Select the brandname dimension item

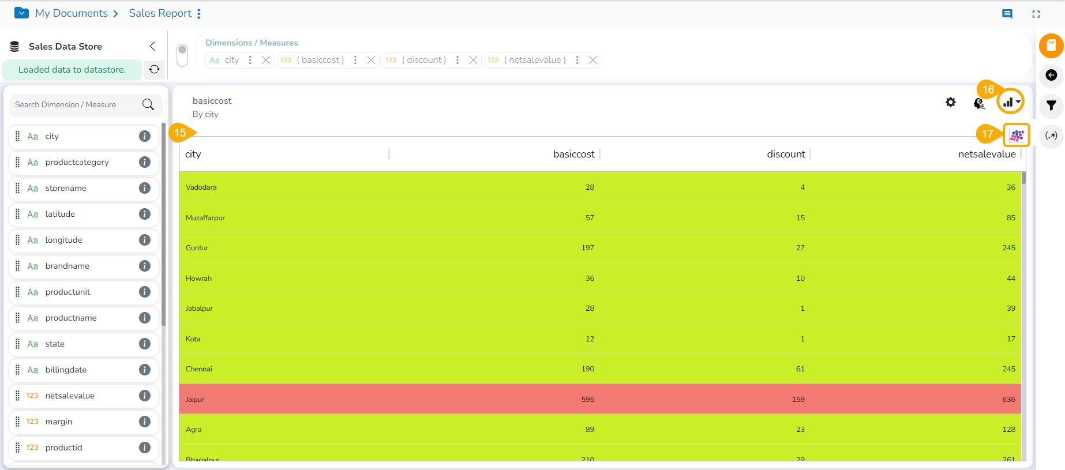84,266
